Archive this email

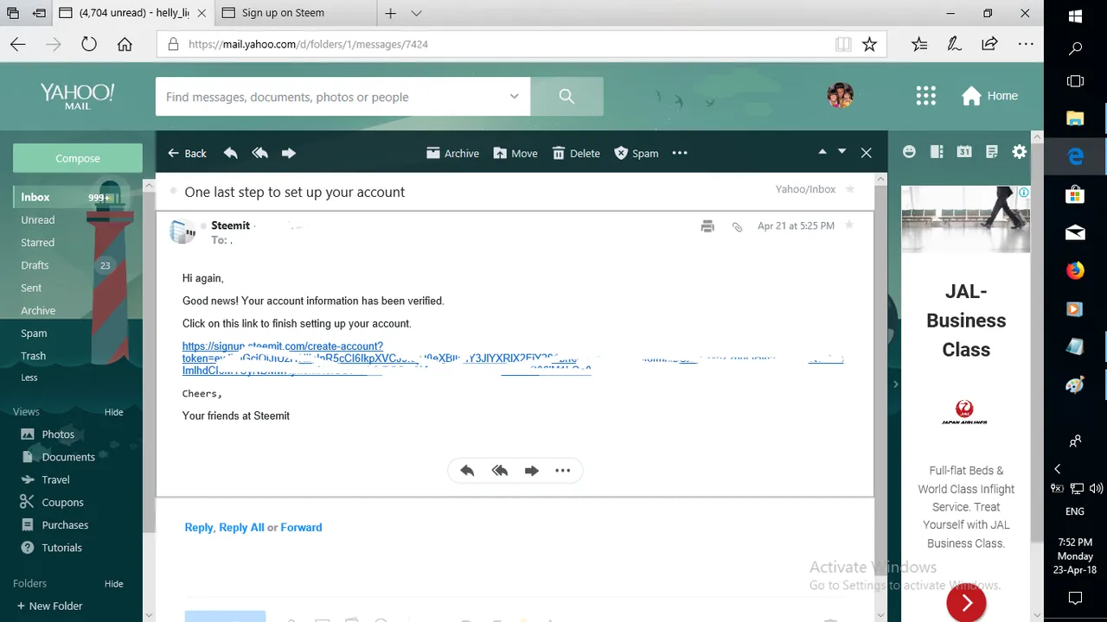pos(452,153)
